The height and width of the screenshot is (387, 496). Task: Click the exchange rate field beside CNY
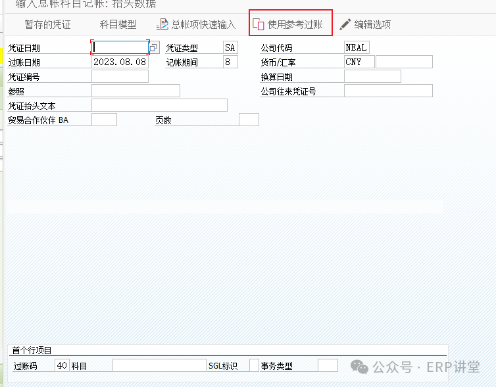(404, 62)
